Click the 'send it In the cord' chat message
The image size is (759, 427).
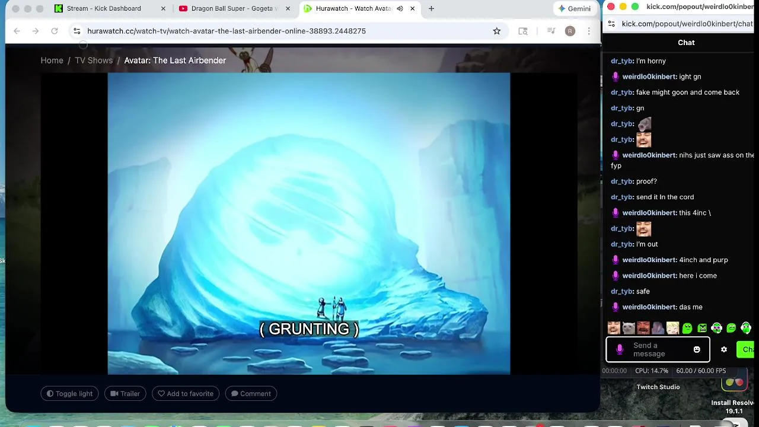tap(665, 197)
